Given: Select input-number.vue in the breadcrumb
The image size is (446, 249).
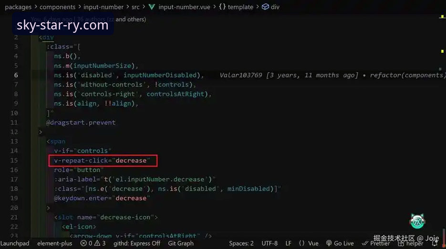Looking at the screenshot, I should point(184,7).
